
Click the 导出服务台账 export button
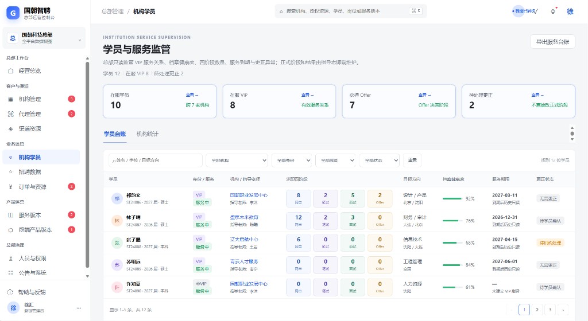(x=552, y=41)
